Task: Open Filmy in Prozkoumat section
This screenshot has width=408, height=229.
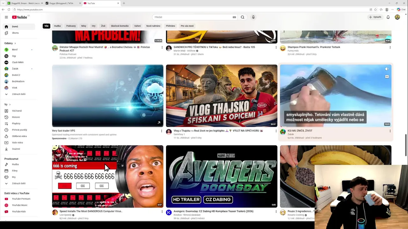Action: tap(19, 171)
